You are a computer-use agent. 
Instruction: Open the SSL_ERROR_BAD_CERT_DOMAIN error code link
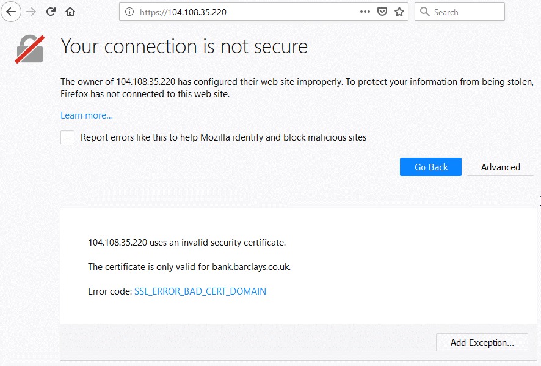pos(200,291)
